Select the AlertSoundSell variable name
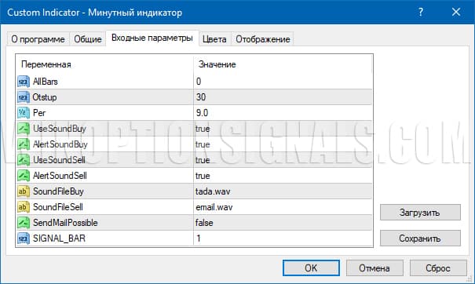This screenshot has height=284, width=475. tap(60, 176)
